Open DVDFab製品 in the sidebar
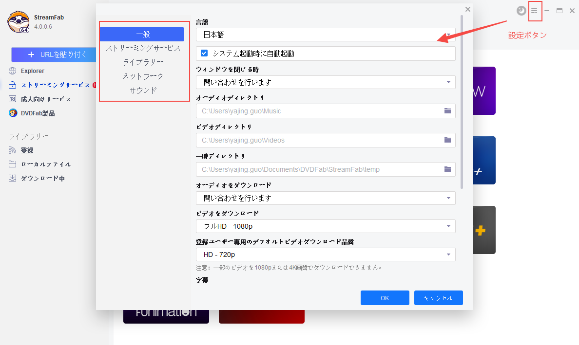Screen dimensions: 579x345 38,113
